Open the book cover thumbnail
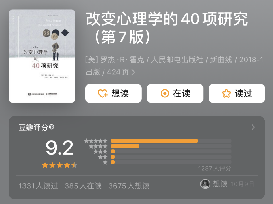 [42, 56]
